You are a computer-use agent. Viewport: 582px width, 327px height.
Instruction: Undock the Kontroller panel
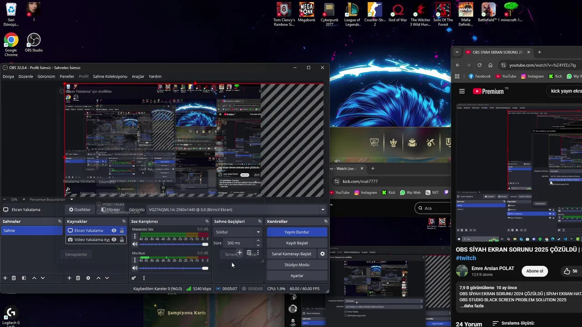pyautogui.click(x=326, y=221)
